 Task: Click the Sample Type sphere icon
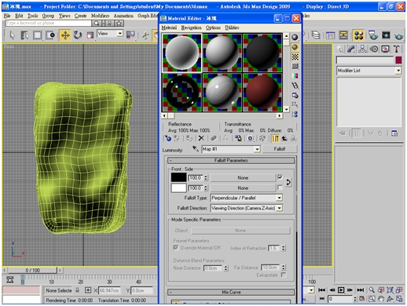click(295, 38)
